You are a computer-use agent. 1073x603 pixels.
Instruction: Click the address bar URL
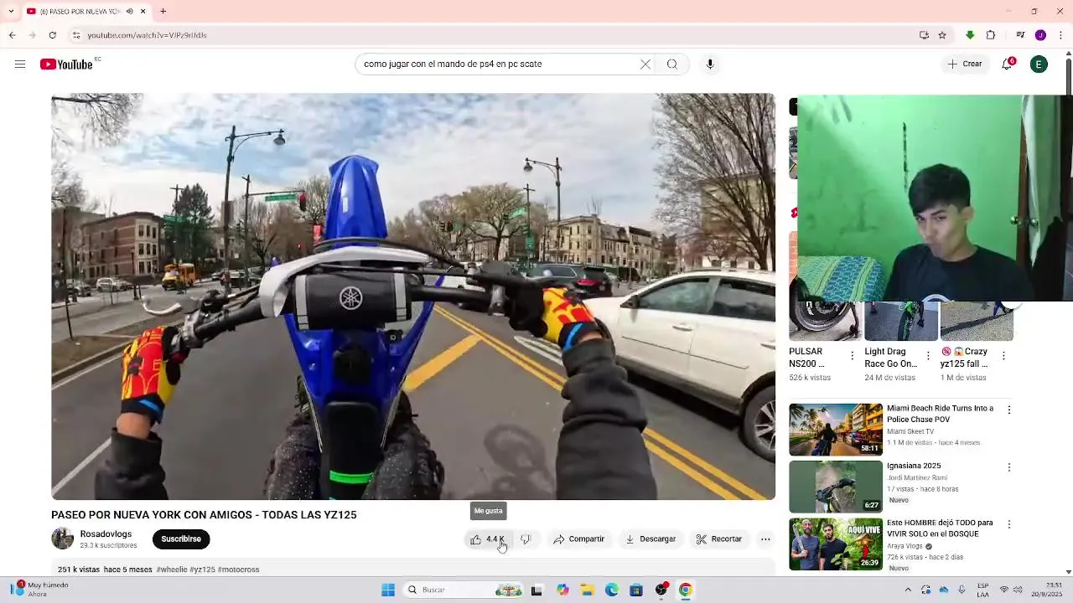(147, 35)
